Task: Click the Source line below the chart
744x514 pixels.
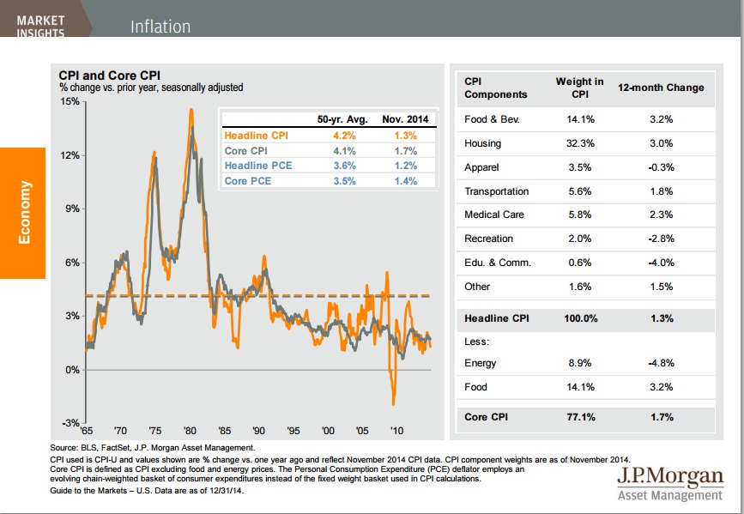Action: tap(153, 448)
